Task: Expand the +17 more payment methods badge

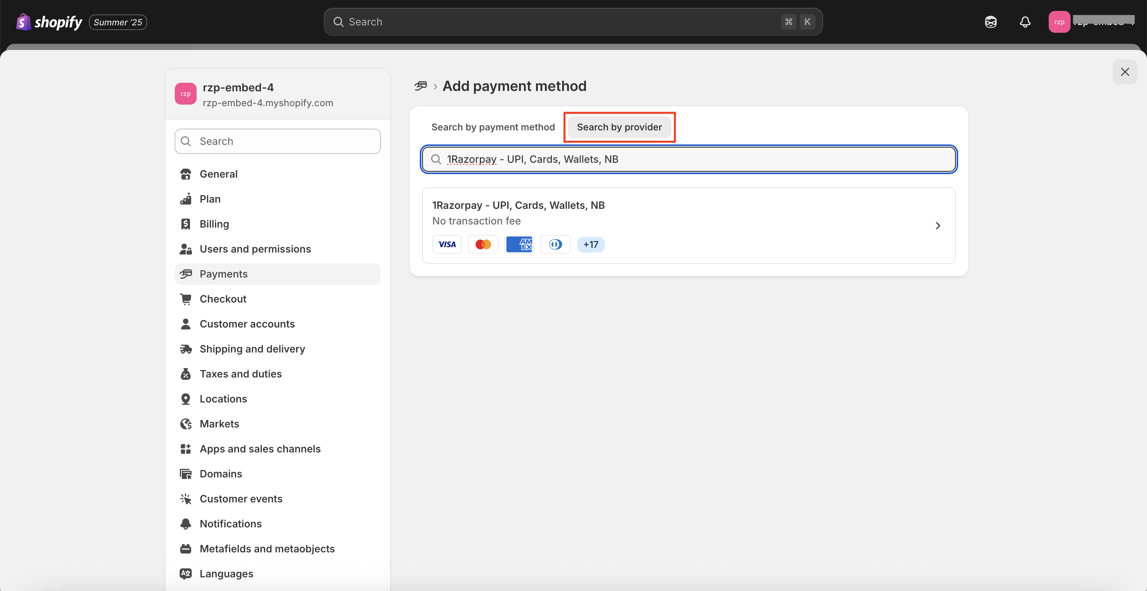Action: pos(591,244)
